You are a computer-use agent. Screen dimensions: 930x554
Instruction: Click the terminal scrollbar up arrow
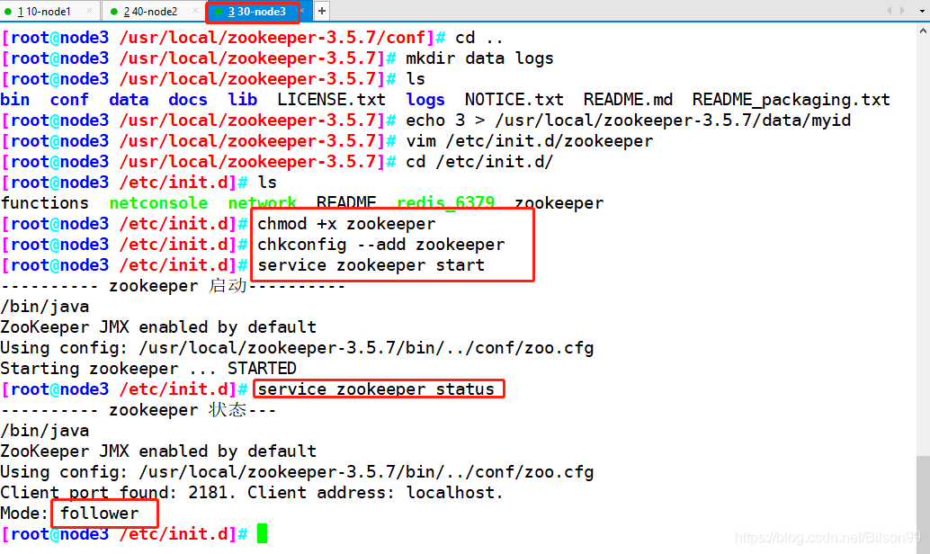(x=923, y=31)
